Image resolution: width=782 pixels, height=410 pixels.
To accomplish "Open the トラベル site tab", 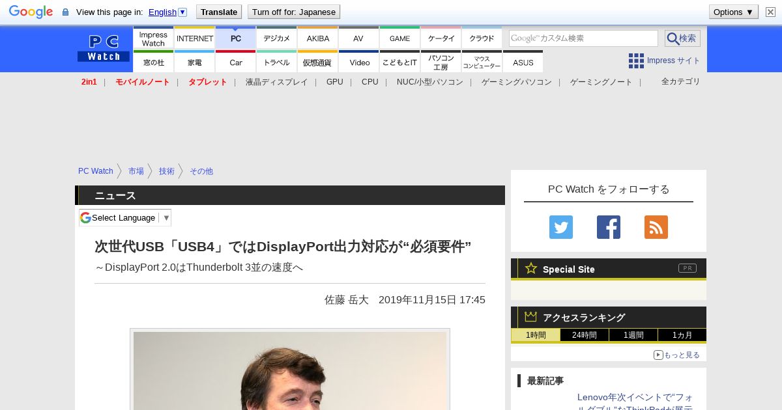I will tap(277, 62).
